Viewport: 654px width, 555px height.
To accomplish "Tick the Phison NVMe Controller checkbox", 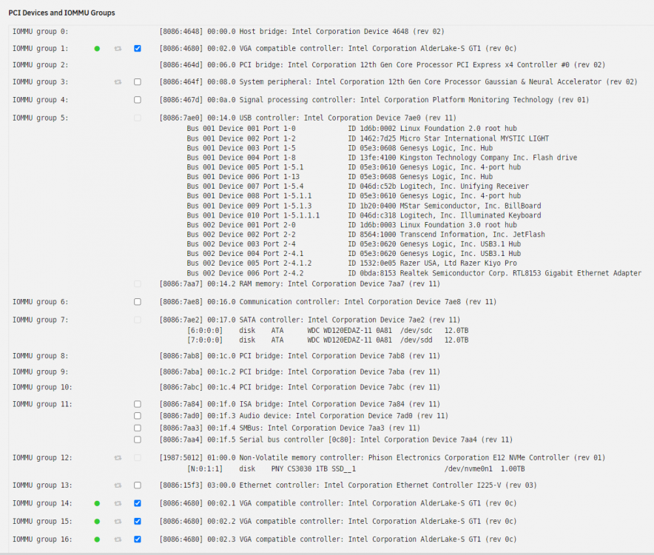I will click(x=138, y=458).
